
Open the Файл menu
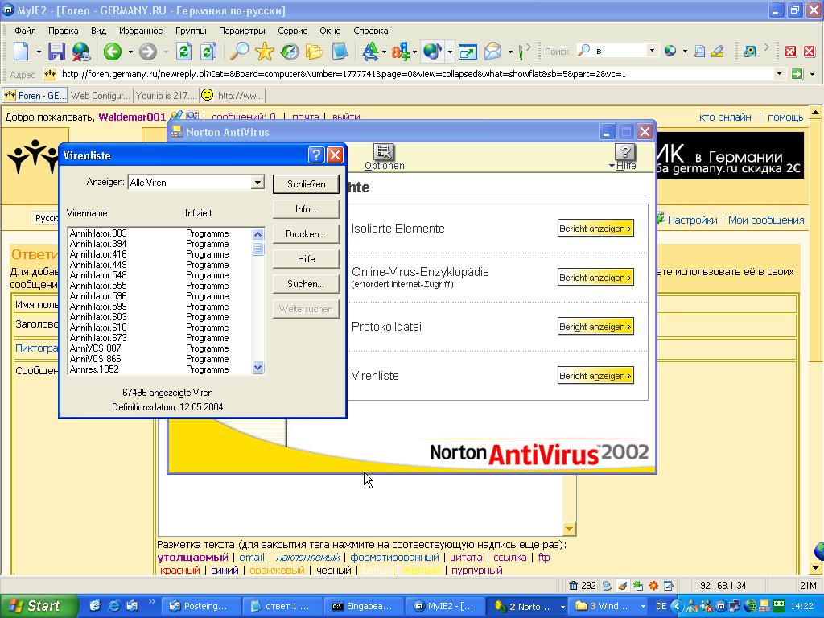pyautogui.click(x=25, y=31)
